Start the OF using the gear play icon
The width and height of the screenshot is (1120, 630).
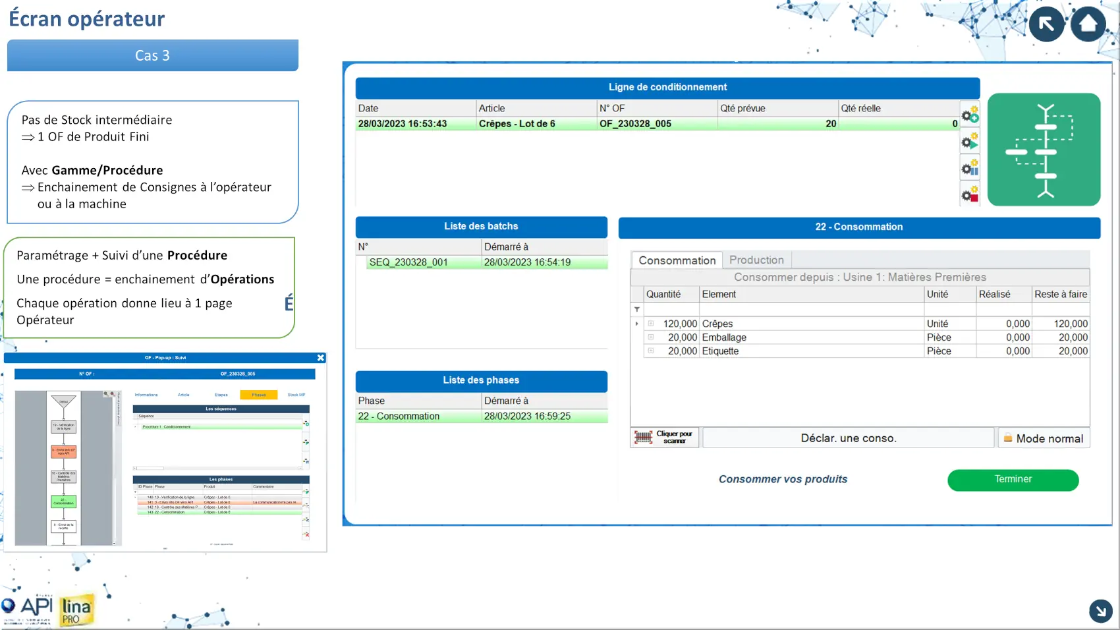click(970, 142)
